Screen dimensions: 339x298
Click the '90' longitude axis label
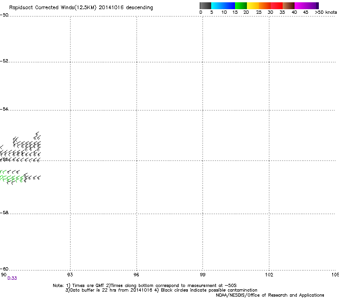(4, 275)
